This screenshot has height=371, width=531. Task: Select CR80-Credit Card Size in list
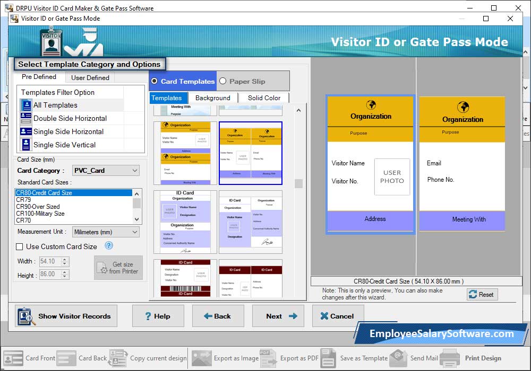click(74, 192)
